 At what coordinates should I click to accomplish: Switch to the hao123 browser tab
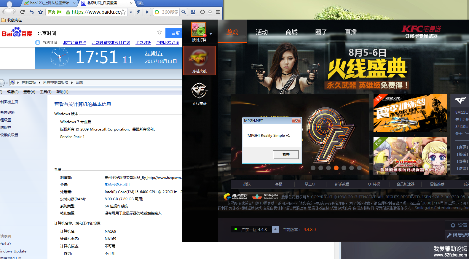click(x=49, y=3)
